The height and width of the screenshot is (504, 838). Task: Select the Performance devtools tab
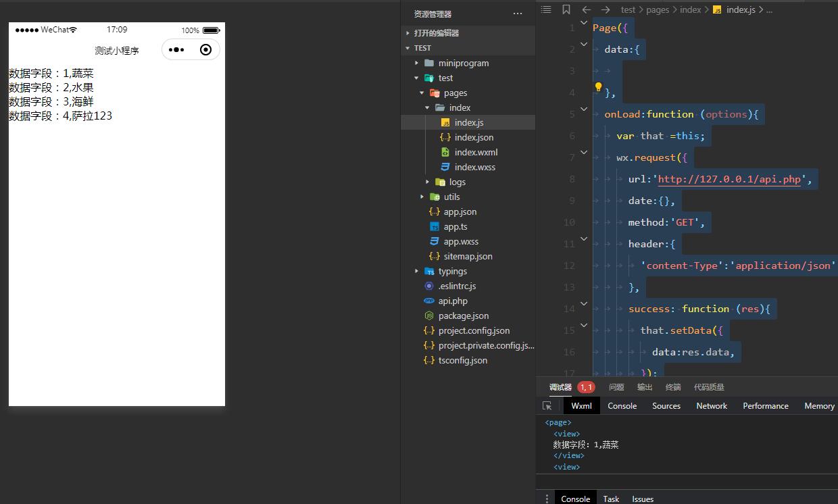tap(766, 406)
